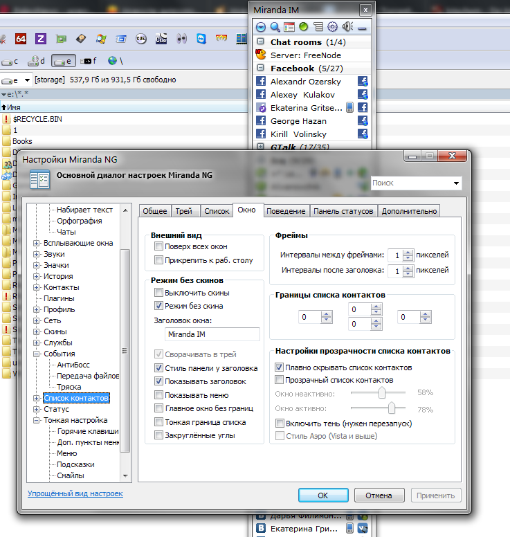Screen dimensions: 510x537
Task: Collapse the Тонкая настройка tree node
Action: (x=36, y=420)
